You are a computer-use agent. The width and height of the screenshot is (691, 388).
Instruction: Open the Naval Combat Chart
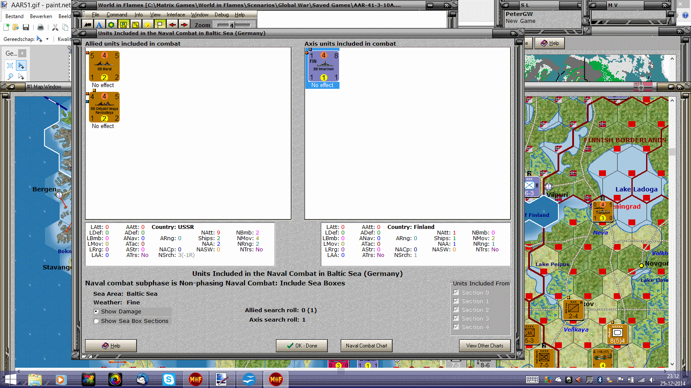tap(366, 346)
